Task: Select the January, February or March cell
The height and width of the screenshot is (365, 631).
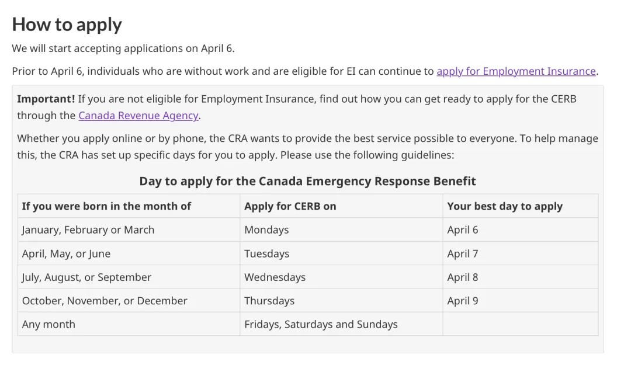Action: (129, 230)
